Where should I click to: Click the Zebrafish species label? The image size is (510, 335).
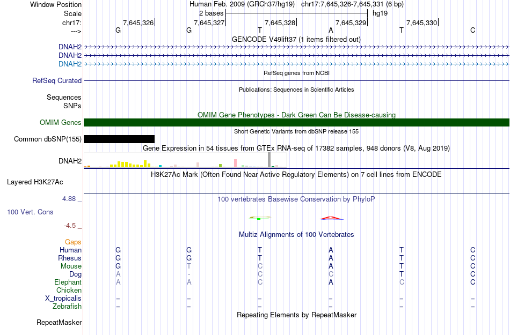tap(67, 307)
